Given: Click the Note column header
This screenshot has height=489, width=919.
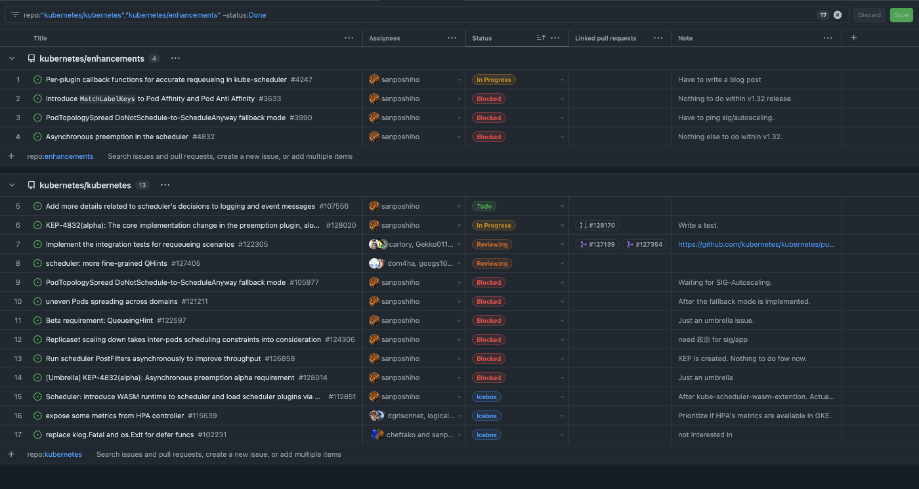Looking at the screenshot, I should coord(685,38).
